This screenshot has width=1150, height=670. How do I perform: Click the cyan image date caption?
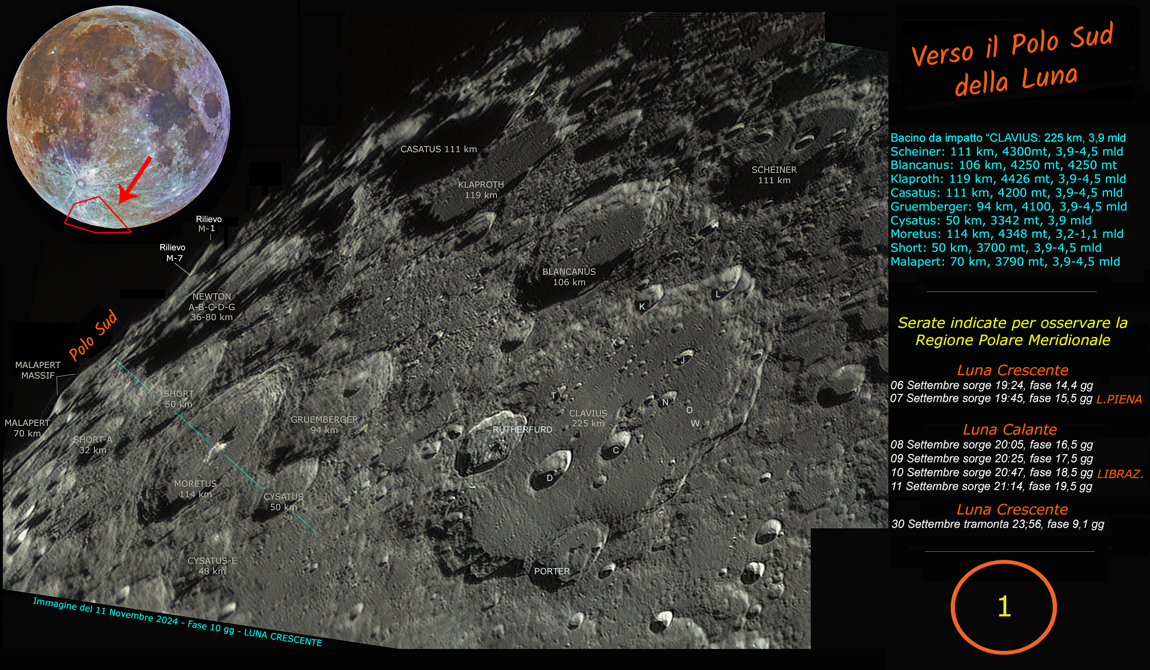[177, 622]
